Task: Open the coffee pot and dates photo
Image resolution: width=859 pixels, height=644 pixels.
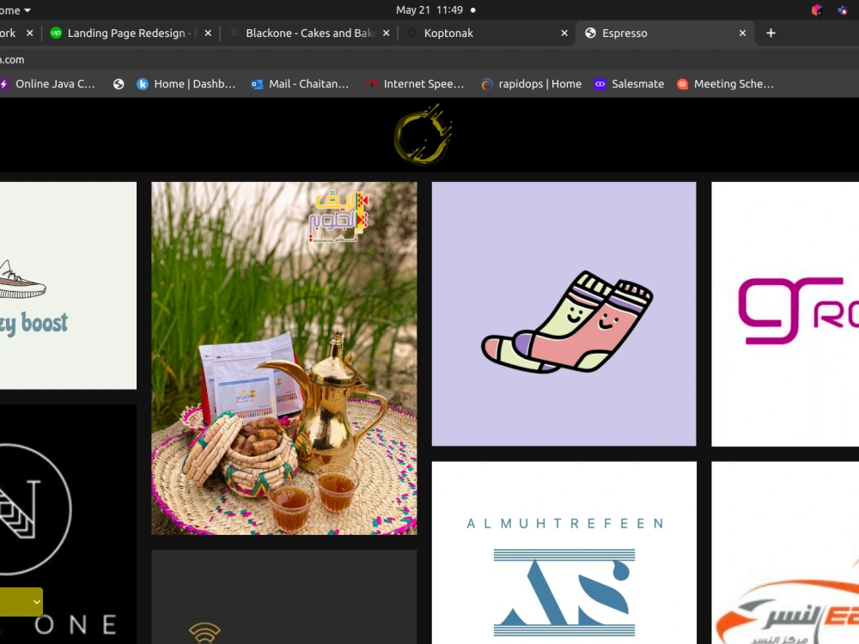Action: point(283,358)
